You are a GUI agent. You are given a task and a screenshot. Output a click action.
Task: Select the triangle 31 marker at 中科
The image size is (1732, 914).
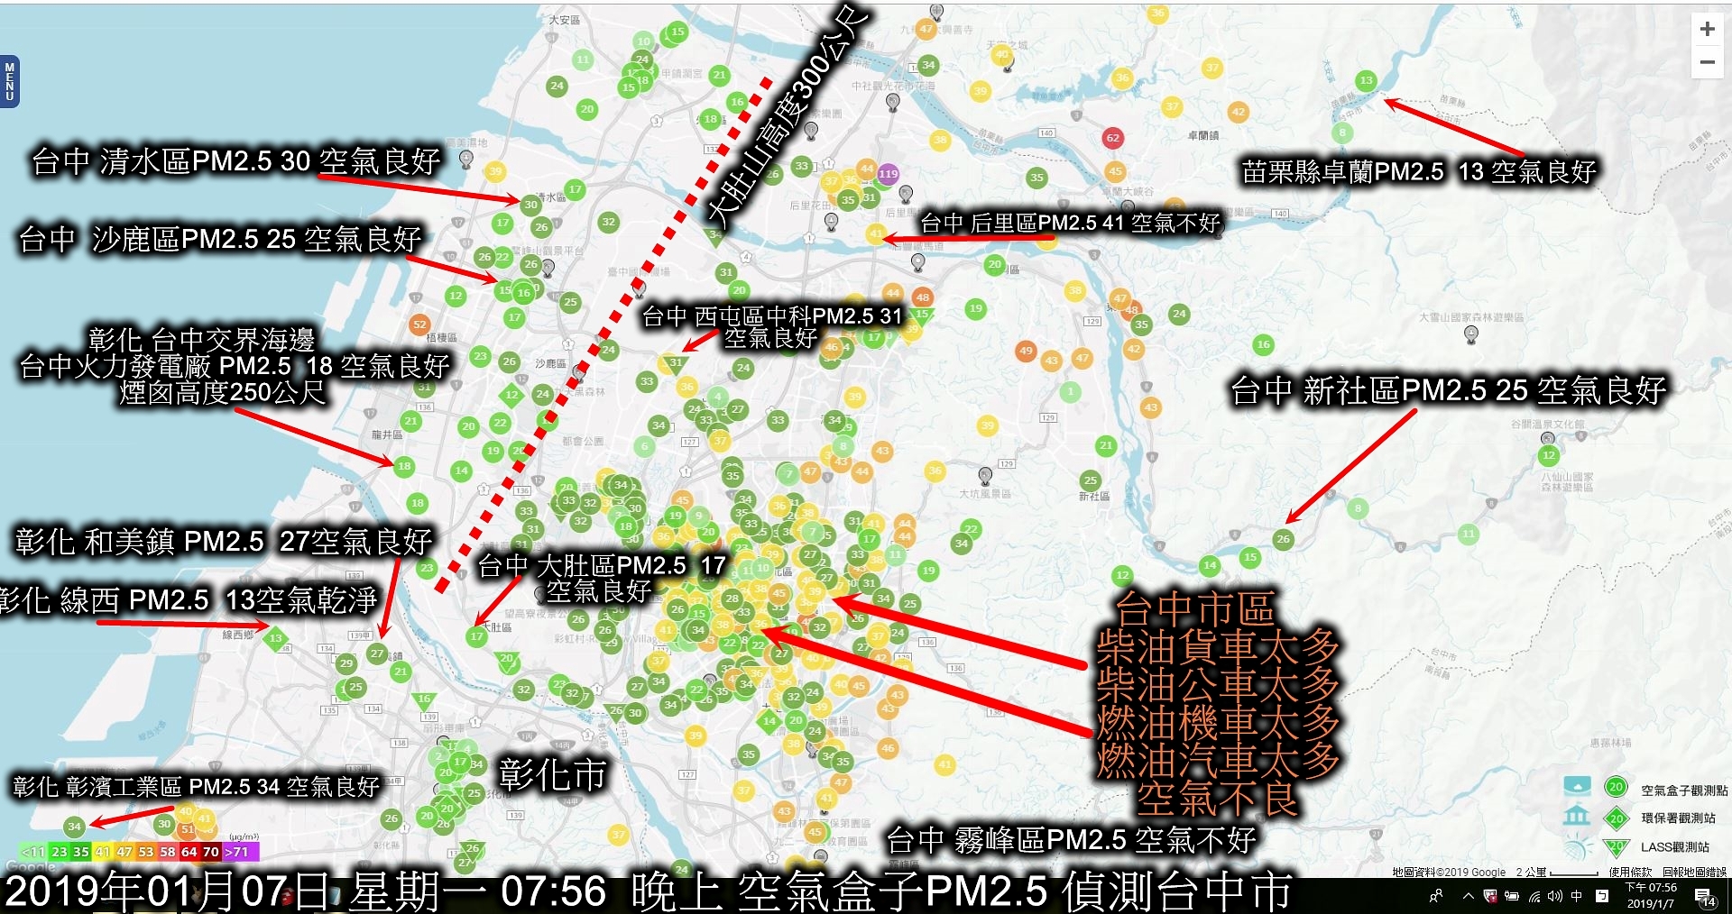click(676, 363)
